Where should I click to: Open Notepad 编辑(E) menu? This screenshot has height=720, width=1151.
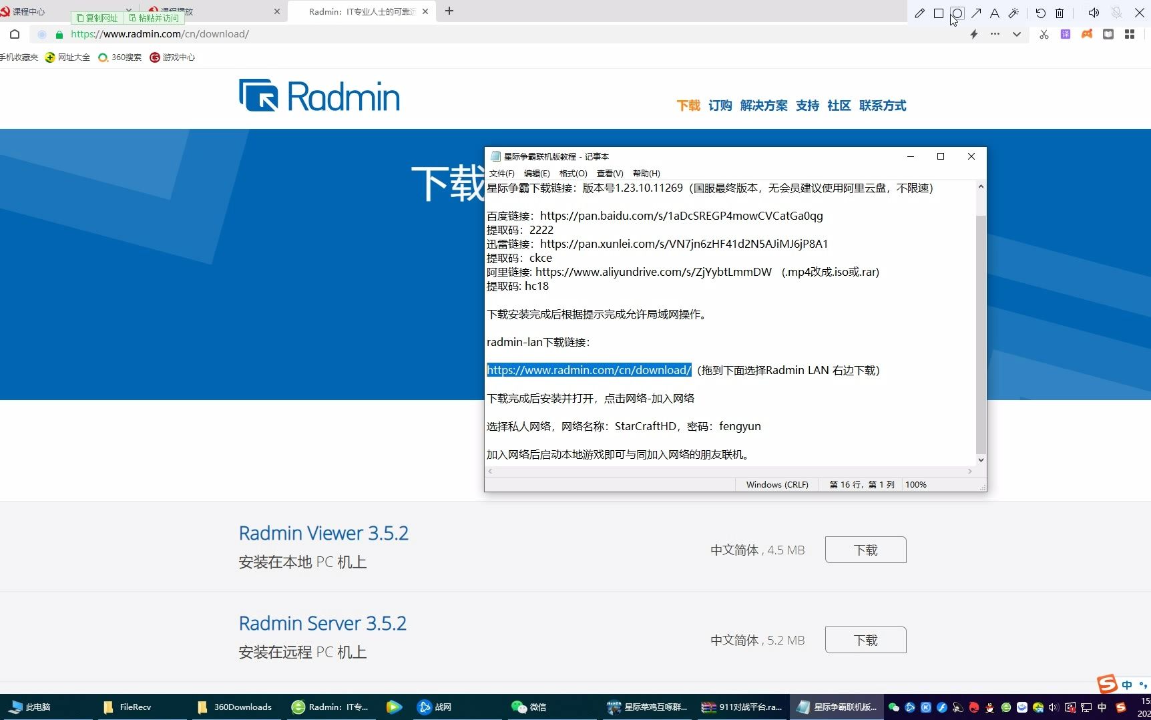pos(537,174)
